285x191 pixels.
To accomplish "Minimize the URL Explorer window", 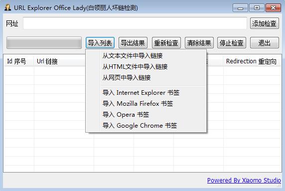I will pos(240,8).
